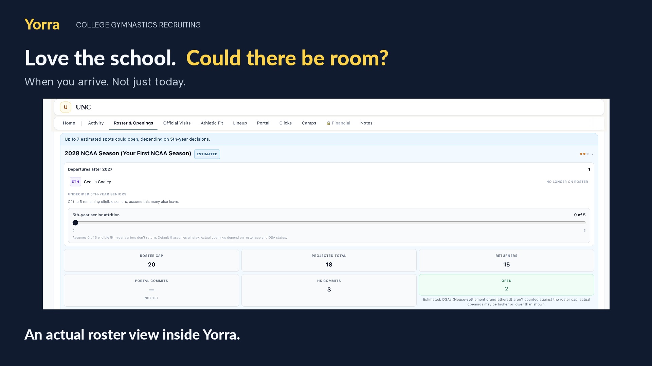Image resolution: width=652 pixels, height=366 pixels.
Task: Click the 'Could there be room?' headline
Action: tap(287, 58)
